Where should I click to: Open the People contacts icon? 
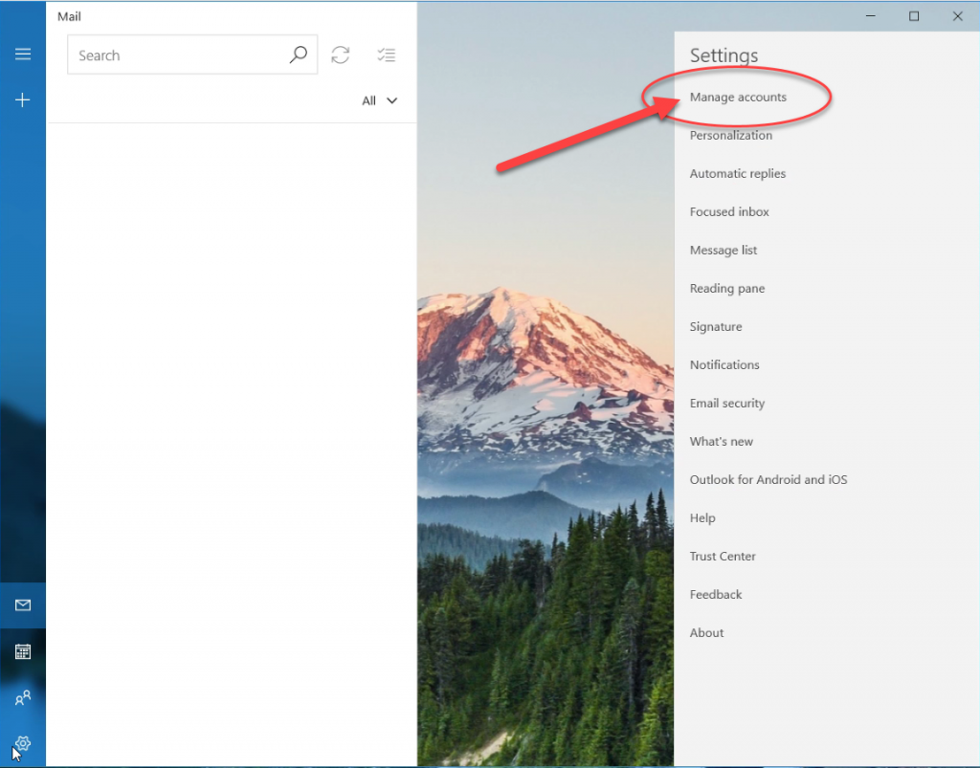coord(23,697)
